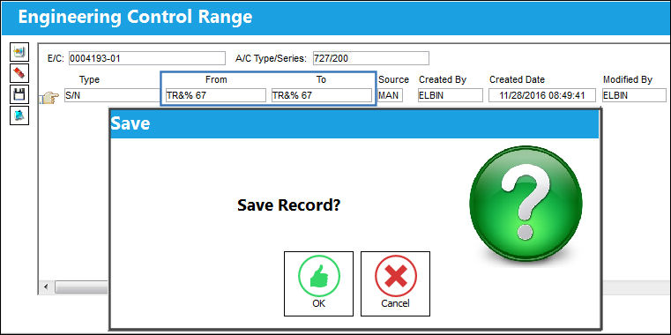Click the A/C Type/Series: label
This screenshot has height=335, width=671.
tap(271, 58)
